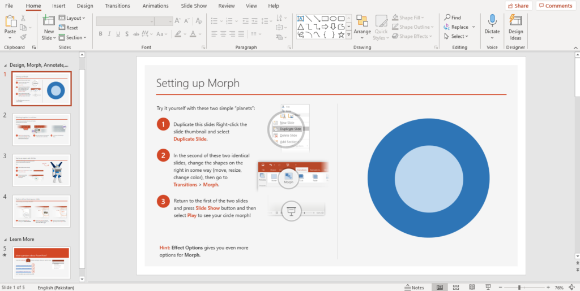Viewport: 580px width, 291px height.
Task: Click the Format Painter brush icon
Action: point(23,36)
